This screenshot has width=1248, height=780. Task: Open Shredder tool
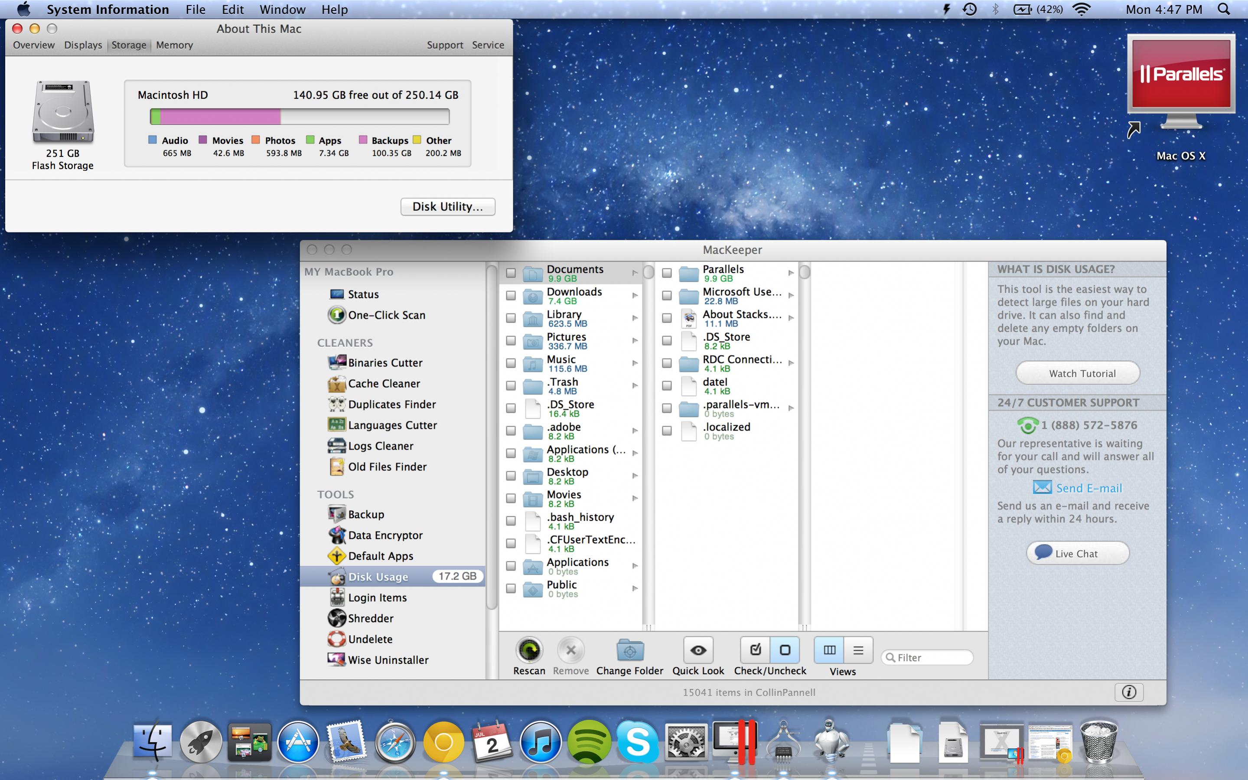361,618
